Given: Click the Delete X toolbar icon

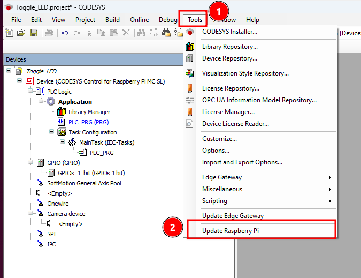Looking at the screenshot, I should tap(126, 33).
